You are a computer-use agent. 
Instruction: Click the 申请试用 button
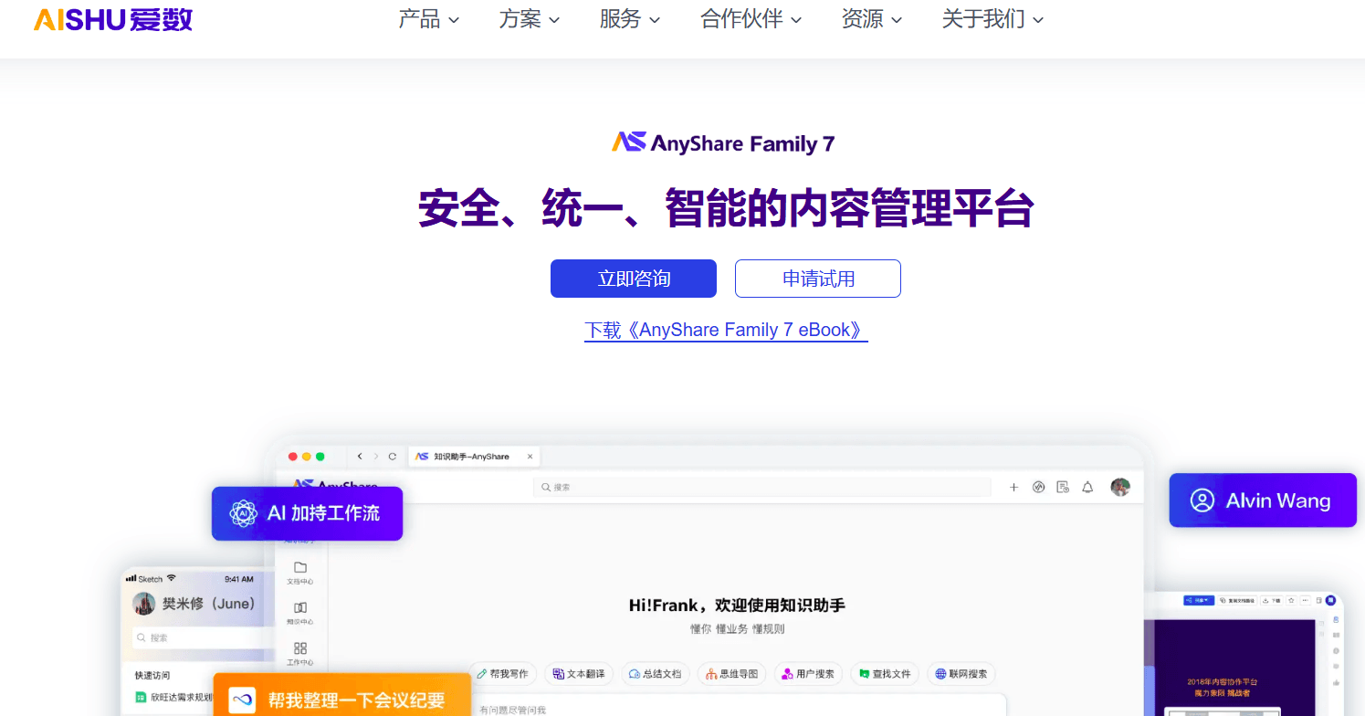click(x=818, y=279)
